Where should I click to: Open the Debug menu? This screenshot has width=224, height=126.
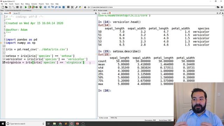click(27, 4)
